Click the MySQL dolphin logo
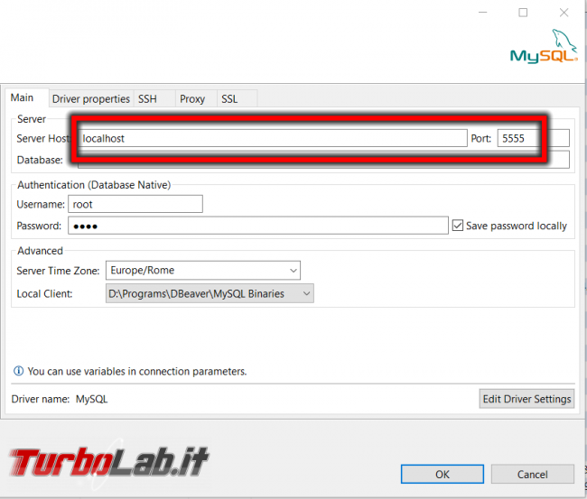This screenshot has height=499, width=587. pyautogui.click(x=544, y=47)
